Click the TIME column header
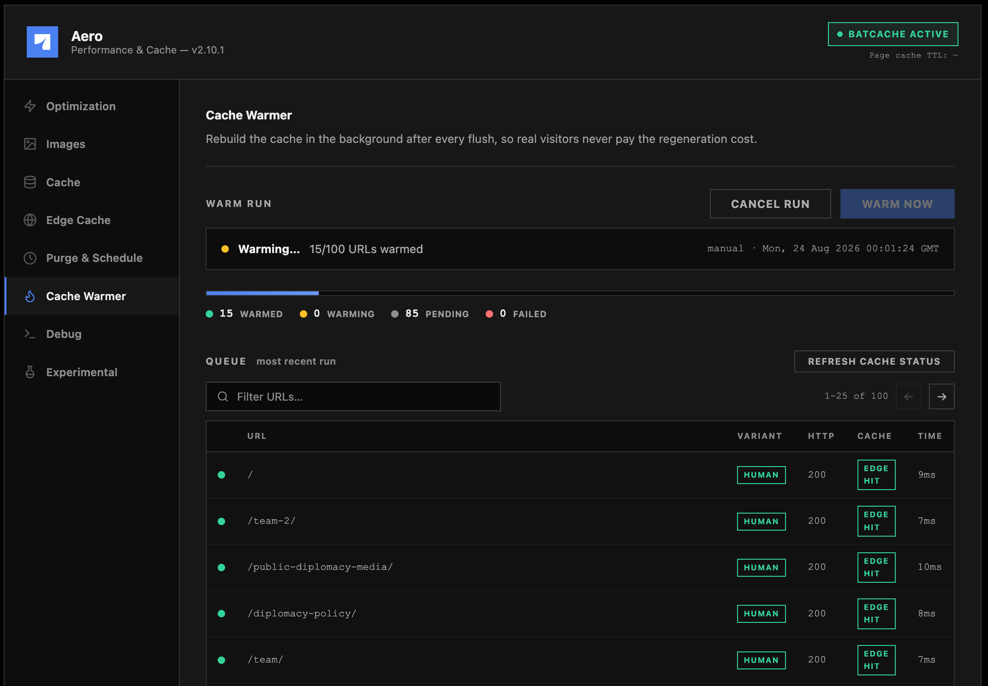The width and height of the screenshot is (988, 686). click(x=930, y=436)
